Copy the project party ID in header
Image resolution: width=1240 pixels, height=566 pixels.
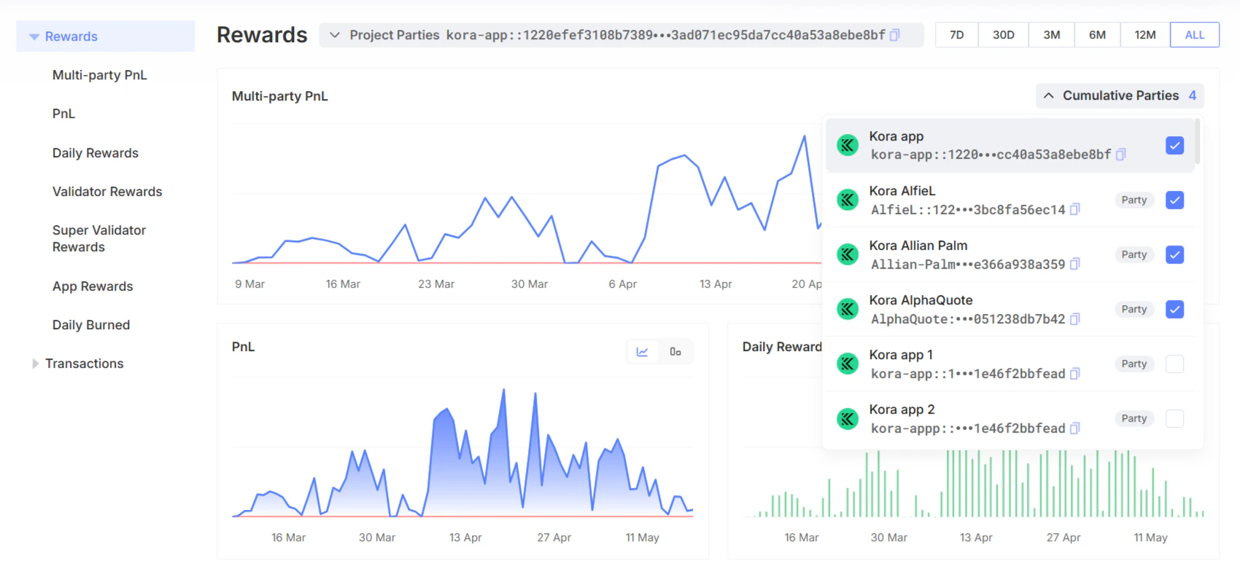click(x=895, y=35)
